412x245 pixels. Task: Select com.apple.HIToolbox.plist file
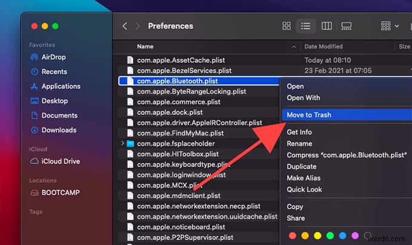(x=178, y=154)
